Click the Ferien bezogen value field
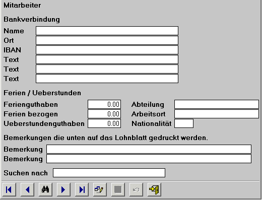262x200 pixels. (104, 114)
